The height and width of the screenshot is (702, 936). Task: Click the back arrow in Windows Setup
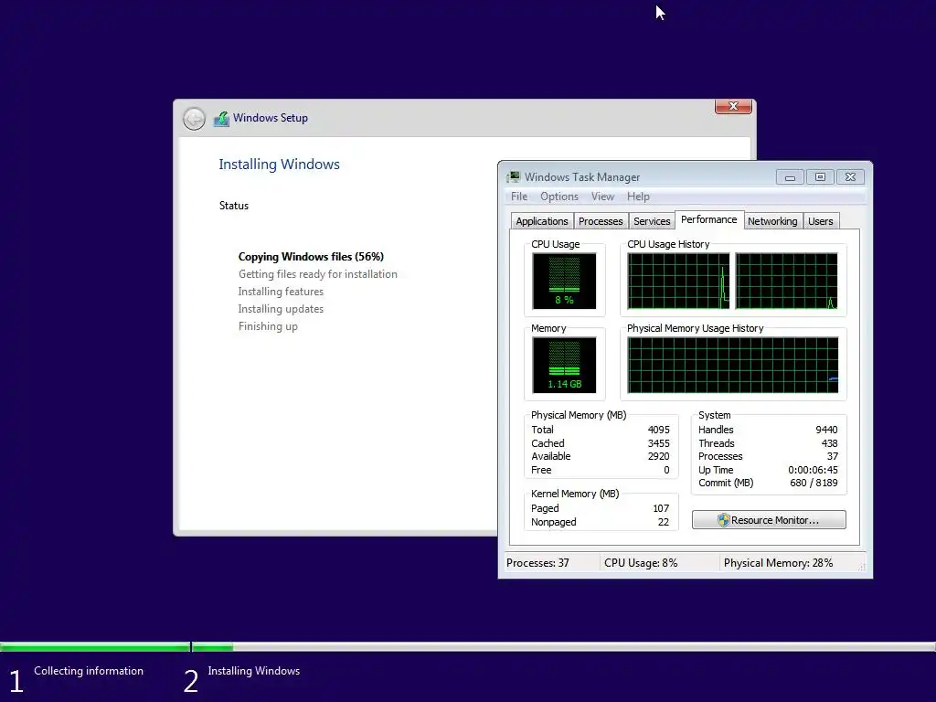[194, 119]
